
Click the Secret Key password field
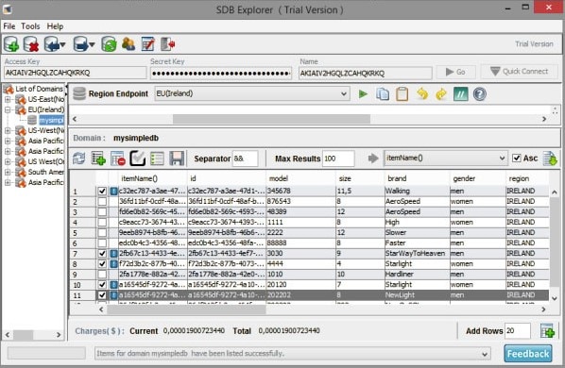point(221,74)
